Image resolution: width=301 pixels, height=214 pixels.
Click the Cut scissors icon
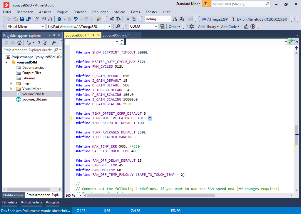coord(37,19)
